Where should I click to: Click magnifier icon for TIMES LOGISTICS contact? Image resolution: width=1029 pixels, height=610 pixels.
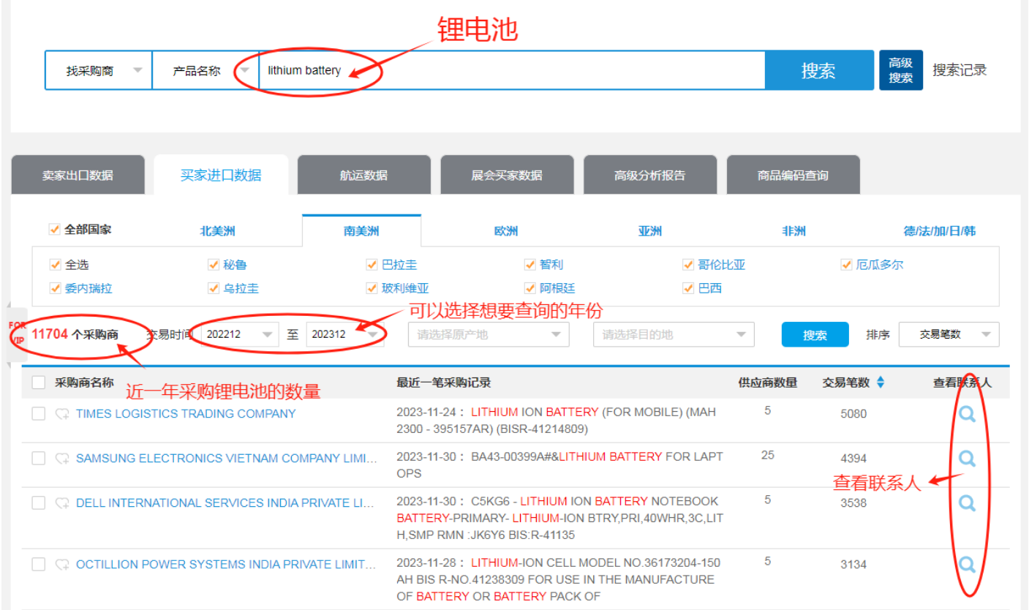(x=967, y=415)
